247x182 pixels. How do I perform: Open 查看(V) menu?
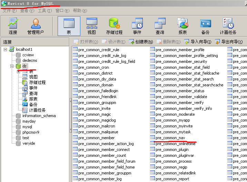point(27,11)
